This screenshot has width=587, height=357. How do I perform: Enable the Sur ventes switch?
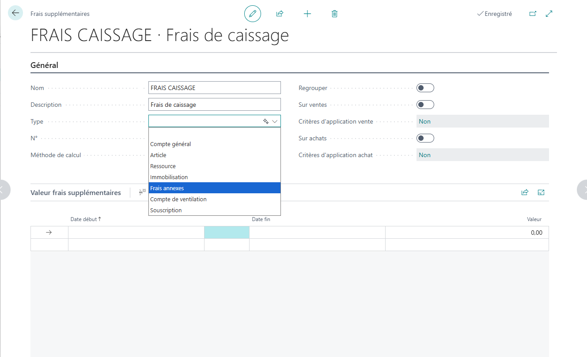(425, 105)
